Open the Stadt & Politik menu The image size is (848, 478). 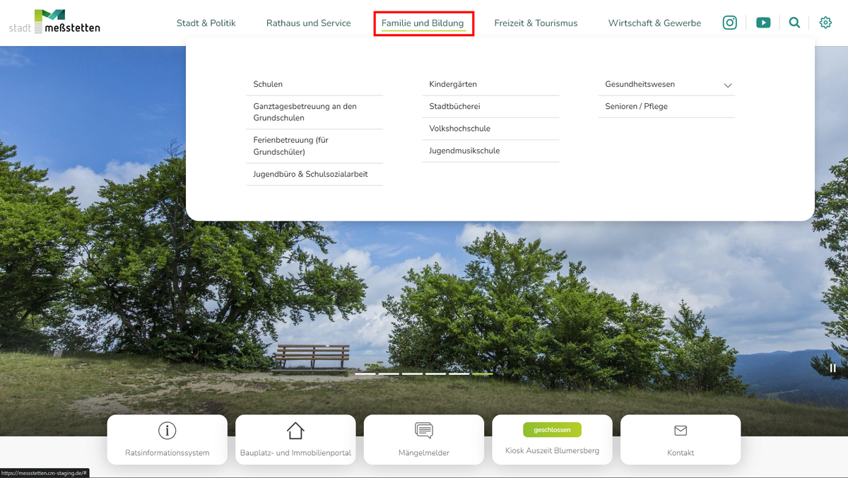coord(206,23)
